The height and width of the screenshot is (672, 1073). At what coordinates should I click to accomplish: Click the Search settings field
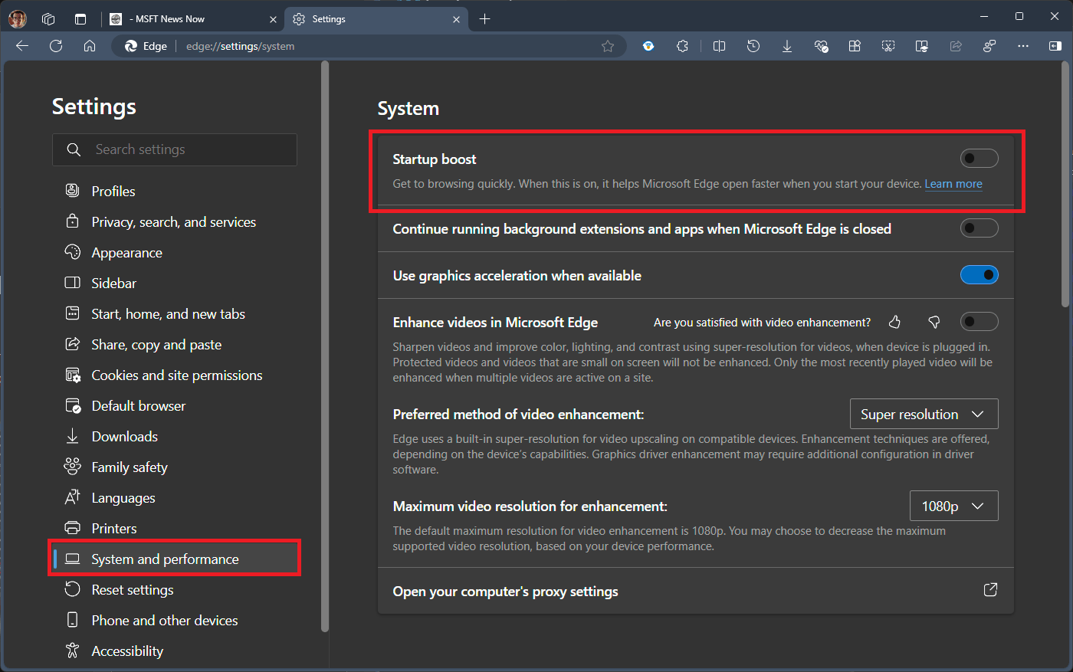[175, 149]
